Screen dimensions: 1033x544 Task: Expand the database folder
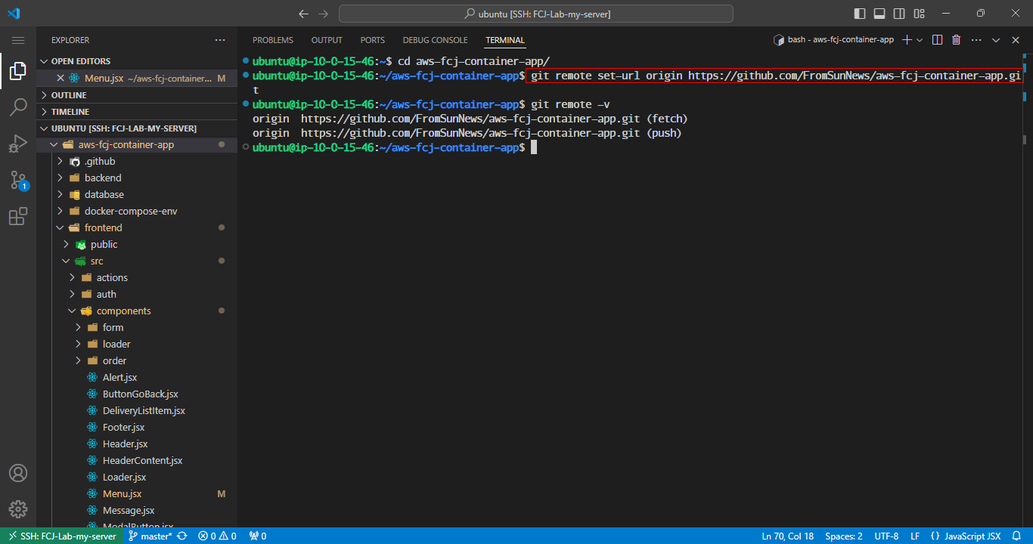click(137, 195)
